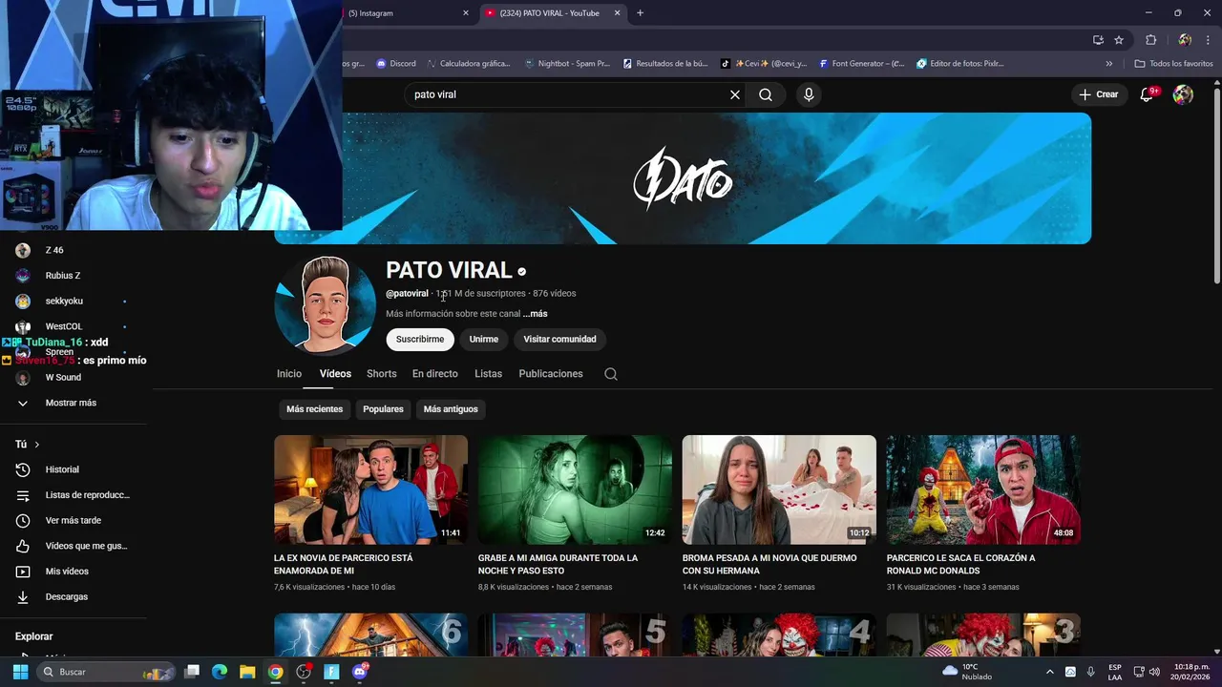This screenshot has height=687, width=1222.
Task: Filter videos by Más recientes
Action: tap(314, 409)
